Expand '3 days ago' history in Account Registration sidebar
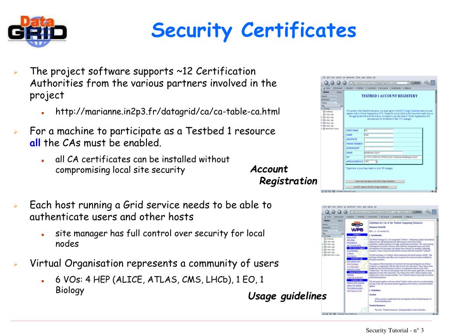 321,117
